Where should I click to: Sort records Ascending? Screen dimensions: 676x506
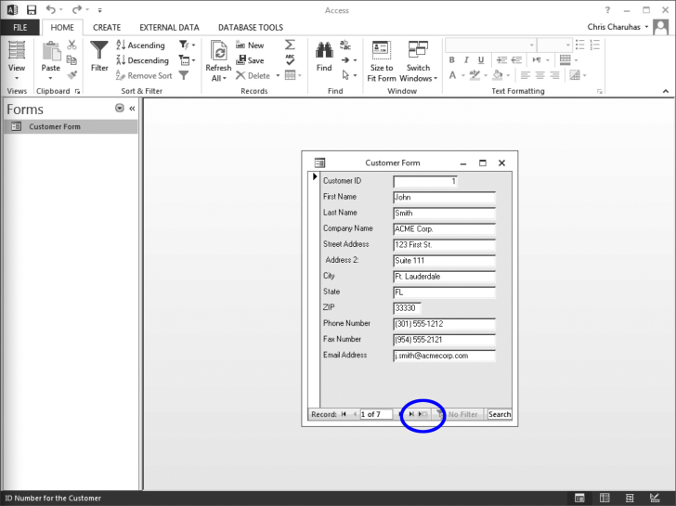click(x=140, y=45)
